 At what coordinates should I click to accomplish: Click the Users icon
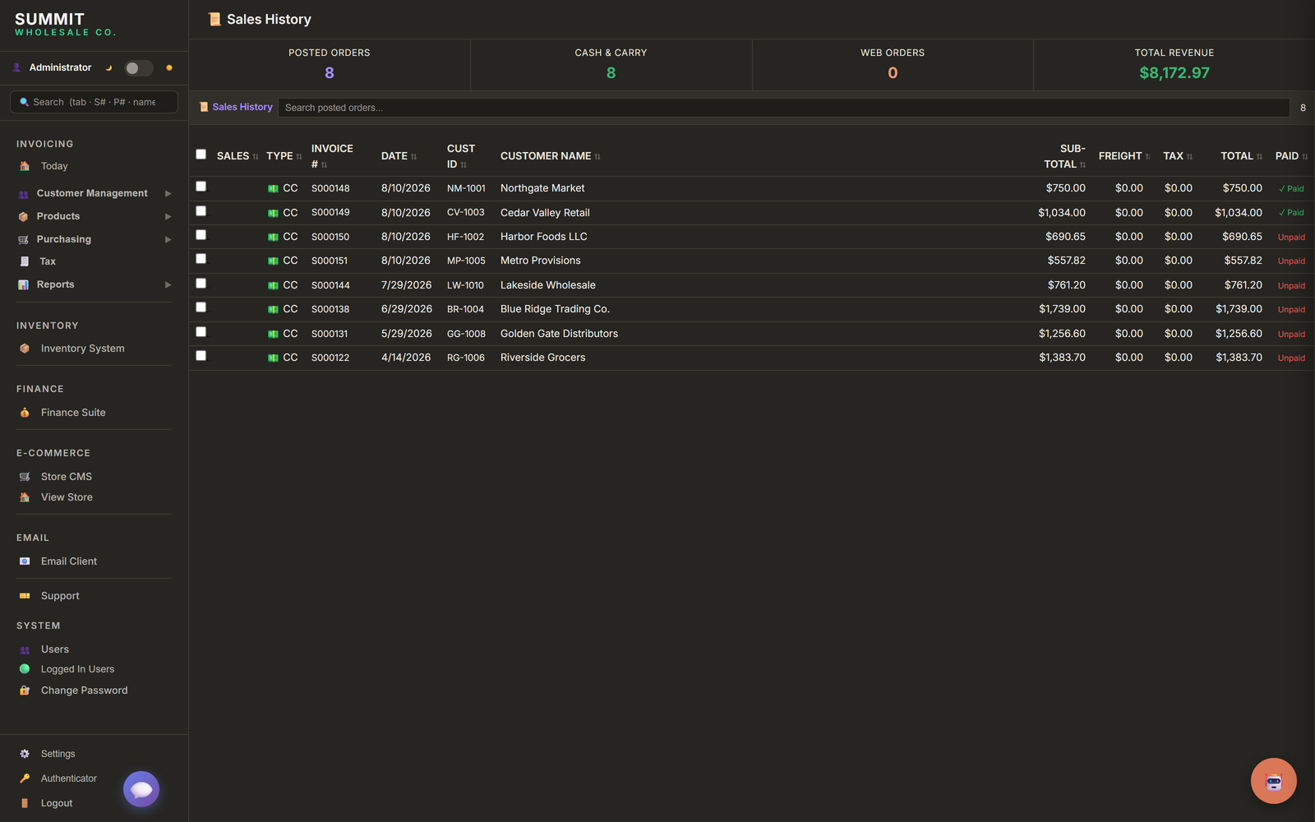[x=25, y=649]
